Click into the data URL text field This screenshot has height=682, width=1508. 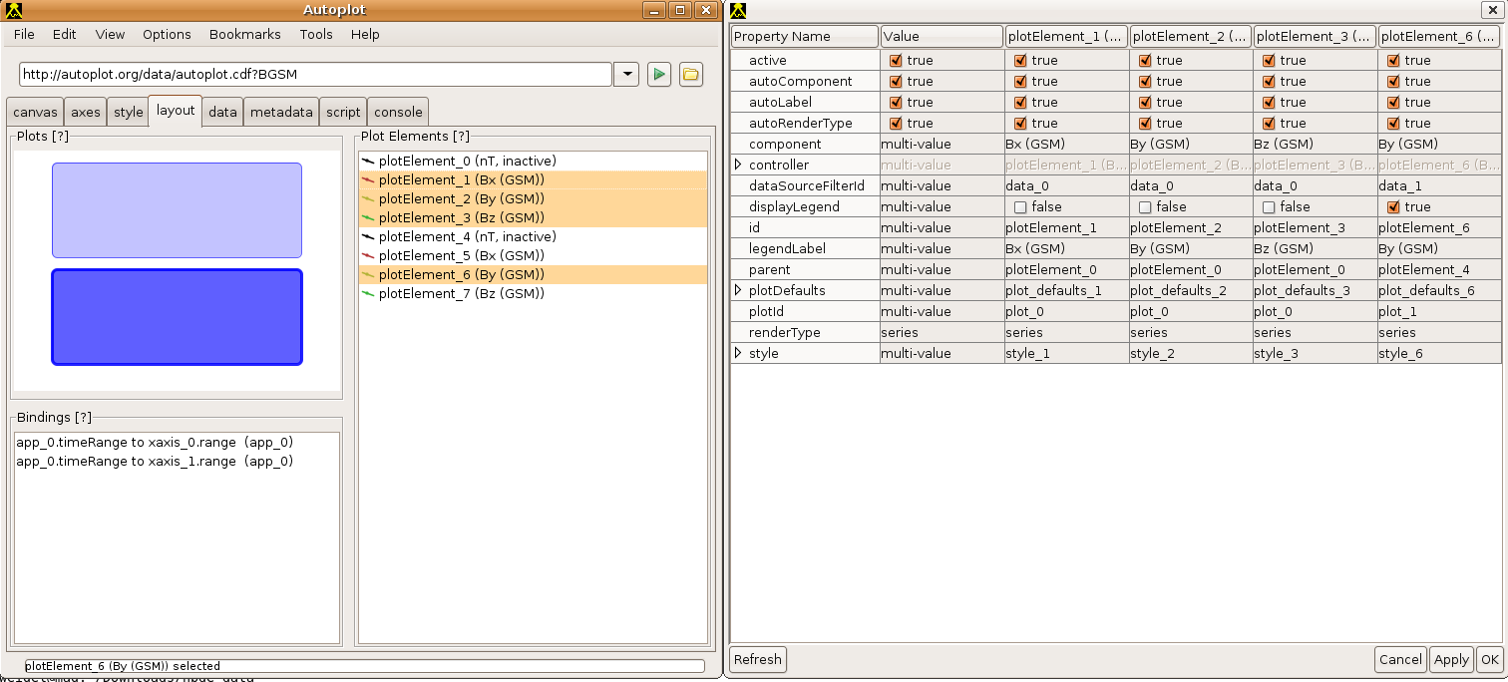314,75
